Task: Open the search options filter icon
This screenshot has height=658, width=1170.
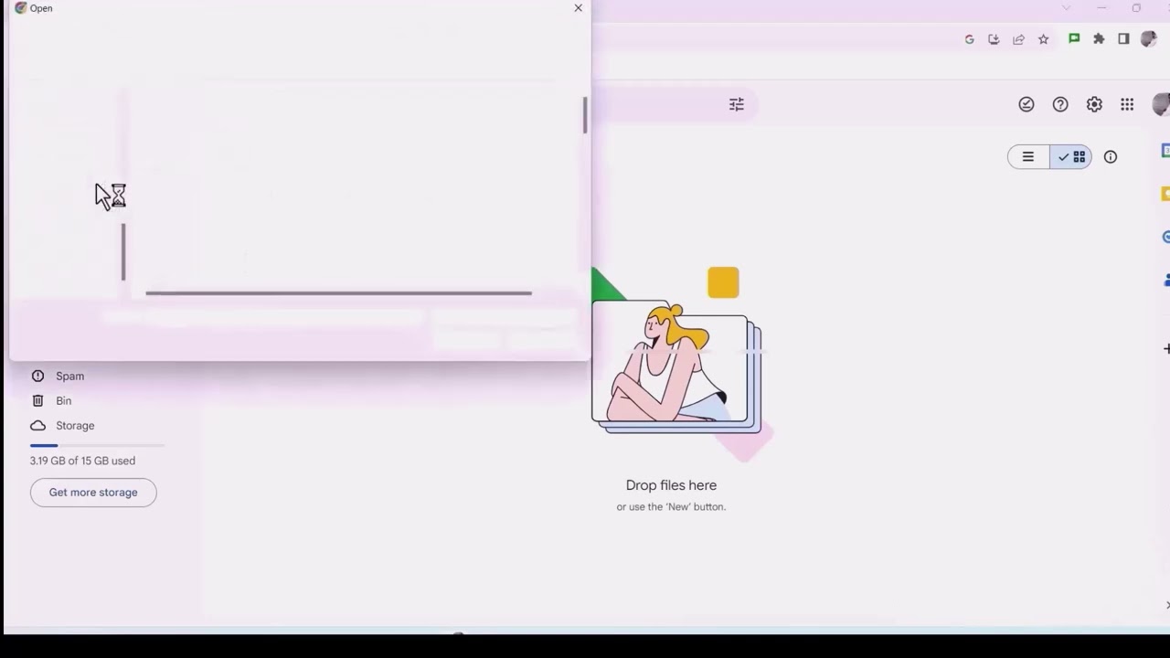Action: (x=737, y=104)
